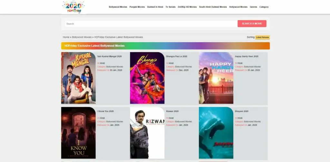Screen dimensions: 330x162
Task: Expand the Genres menu
Action: pyautogui.click(x=253, y=7)
